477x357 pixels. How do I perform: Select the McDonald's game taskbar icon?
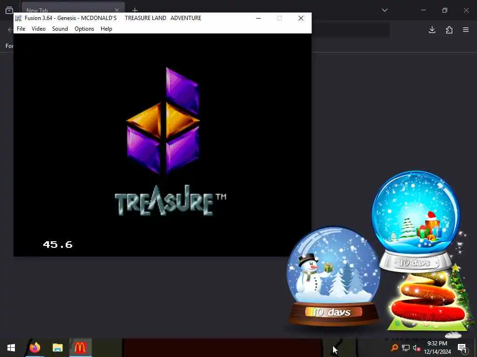point(80,348)
